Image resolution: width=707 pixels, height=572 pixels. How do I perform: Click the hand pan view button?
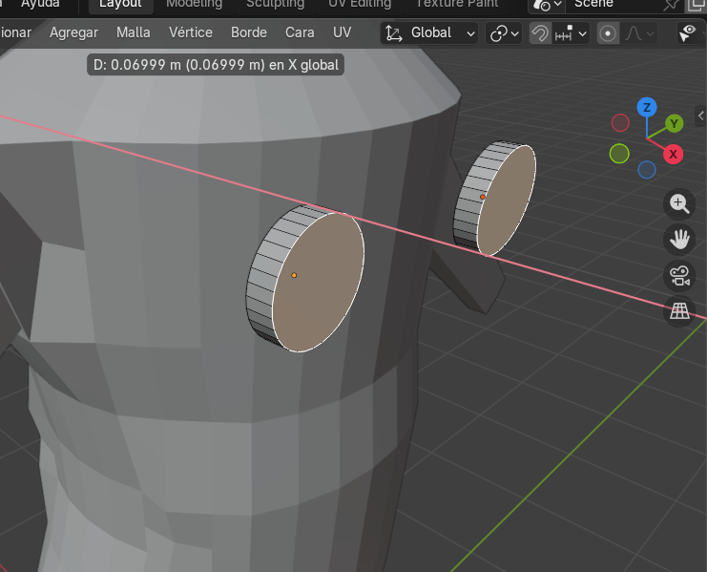tap(679, 239)
